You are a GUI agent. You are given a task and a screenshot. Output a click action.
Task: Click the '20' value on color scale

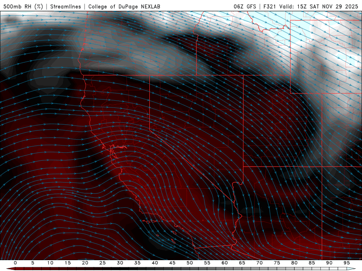[85, 263]
